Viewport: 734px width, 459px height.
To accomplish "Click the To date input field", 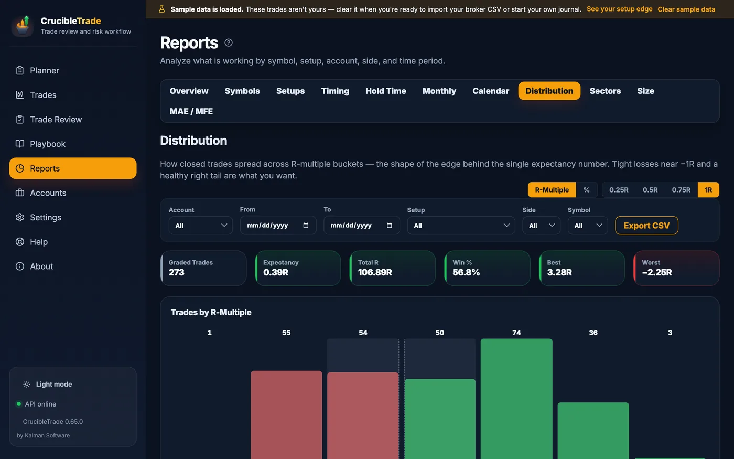I will (x=362, y=226).
